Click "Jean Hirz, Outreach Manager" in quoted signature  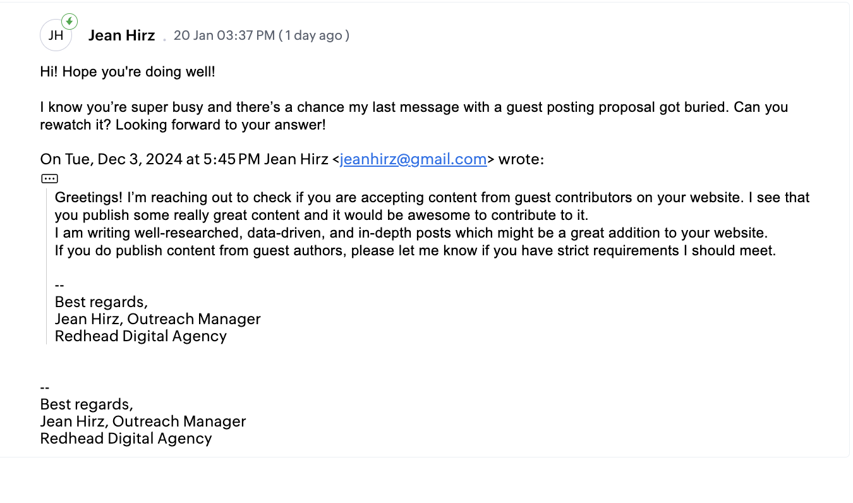coord(158,319)
